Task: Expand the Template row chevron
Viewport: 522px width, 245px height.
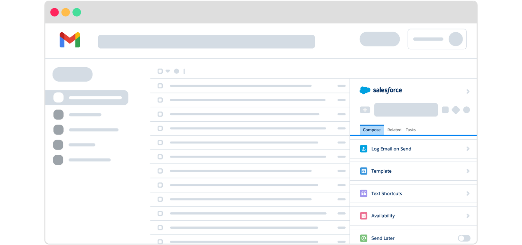Action: click(x=468, y=171)
